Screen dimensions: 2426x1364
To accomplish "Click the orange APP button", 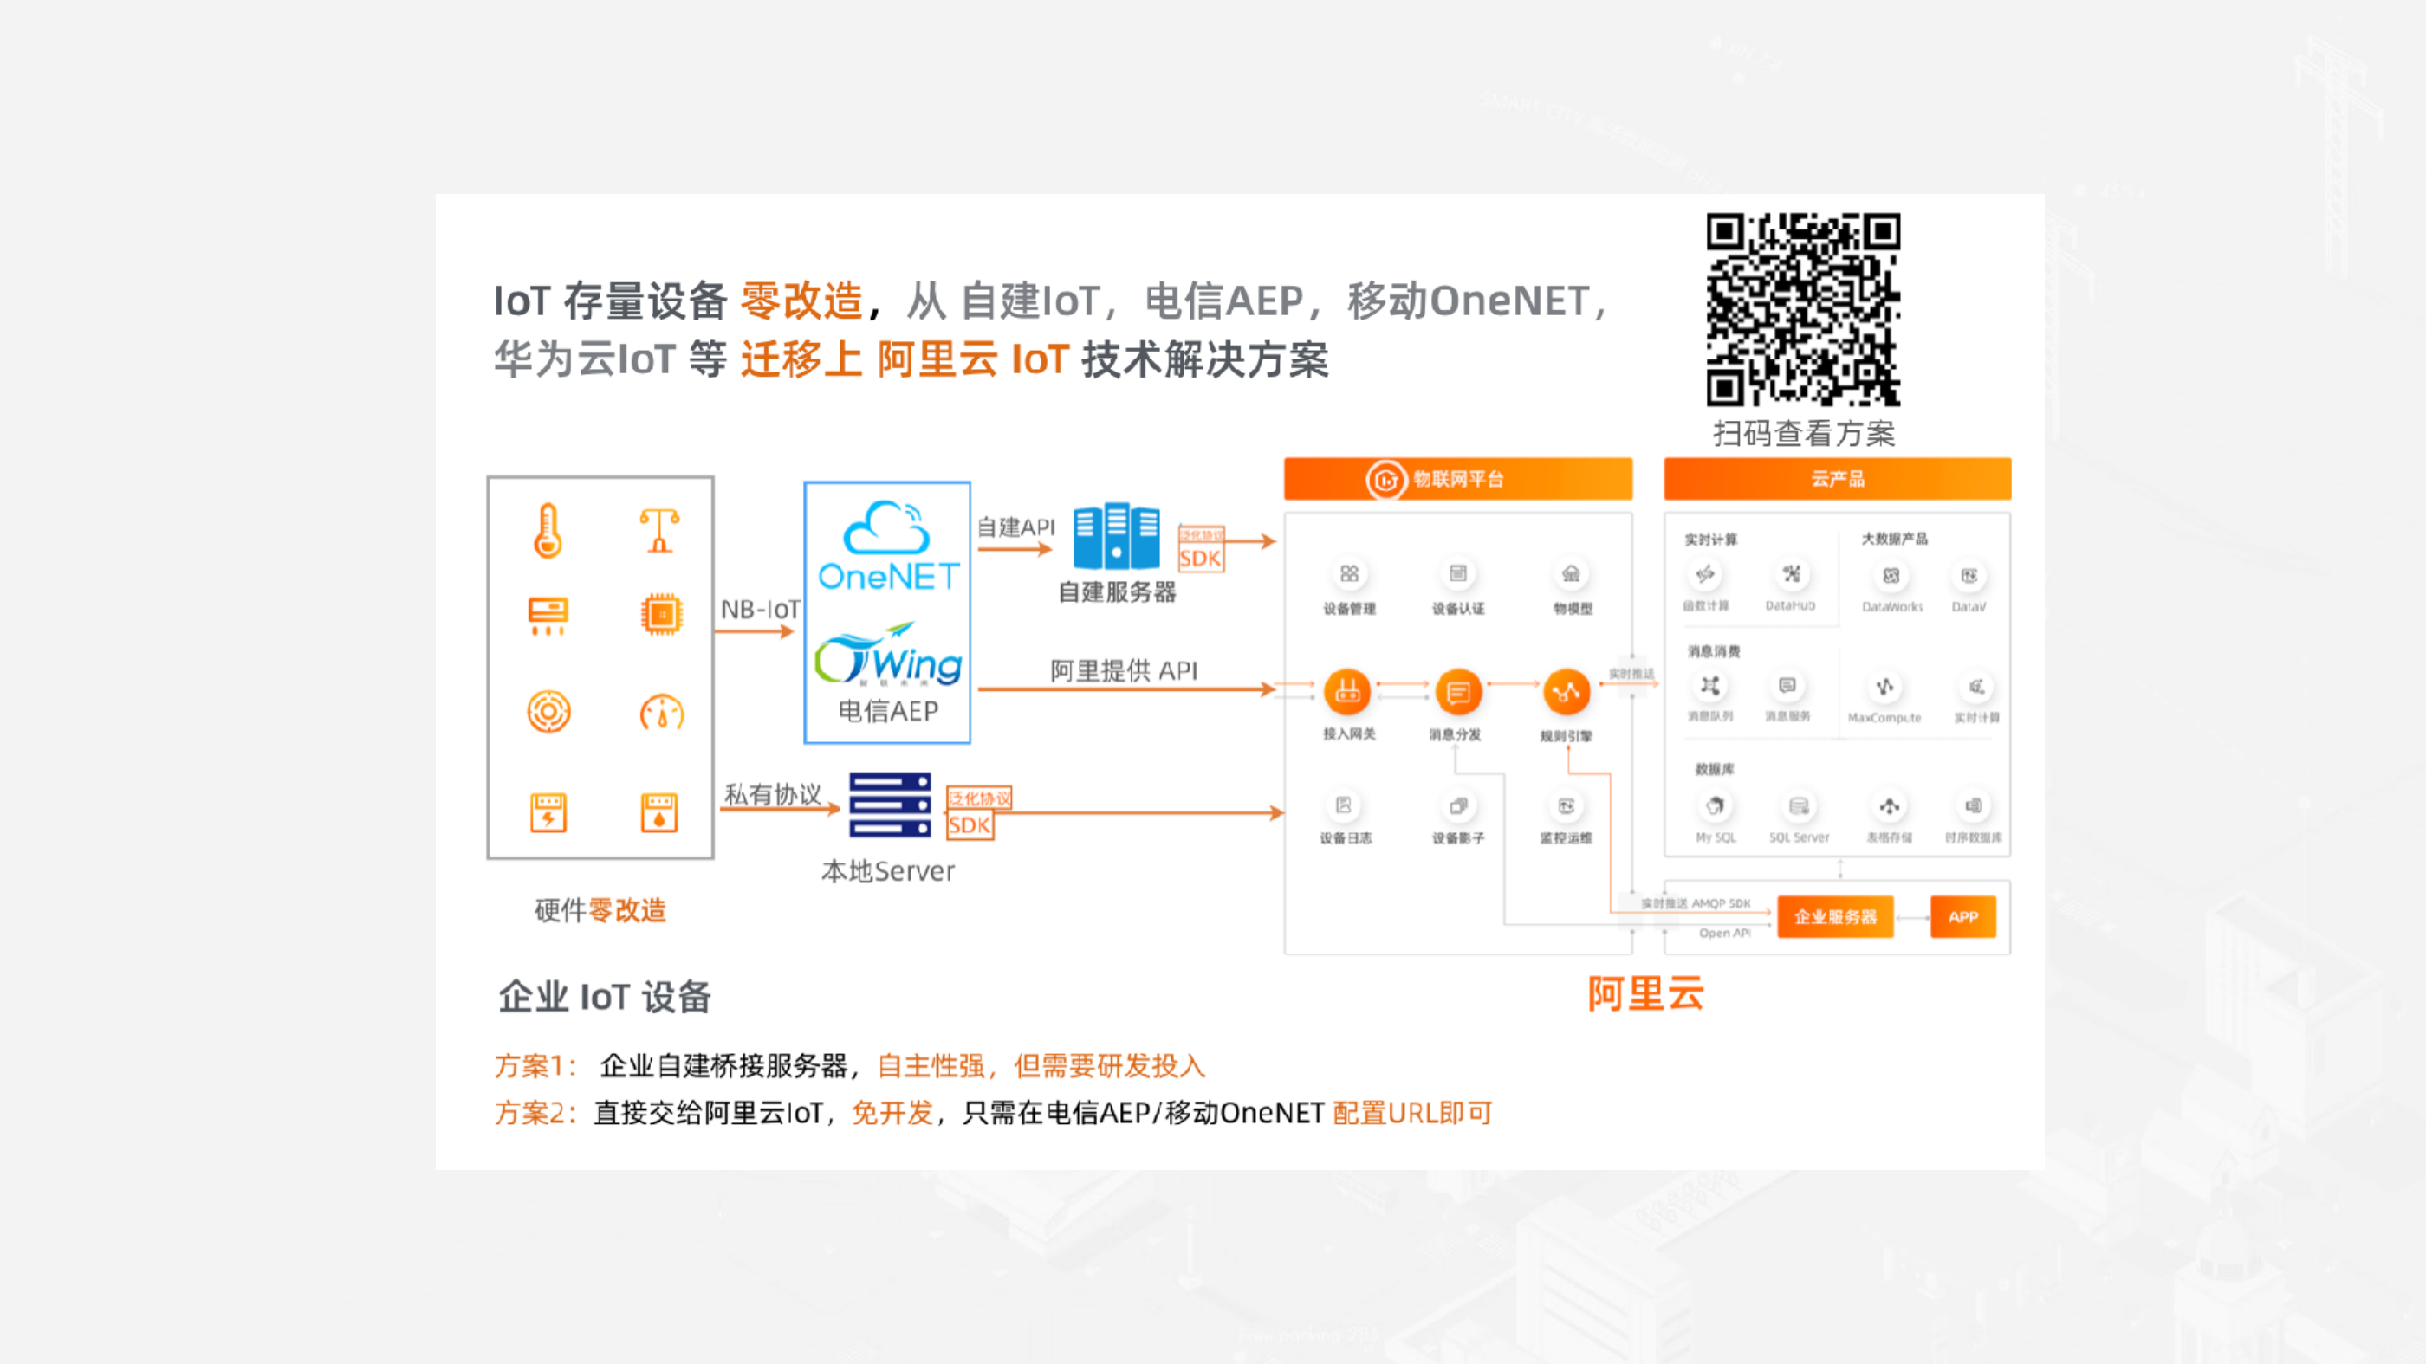I will click(x=1963, y=917).
